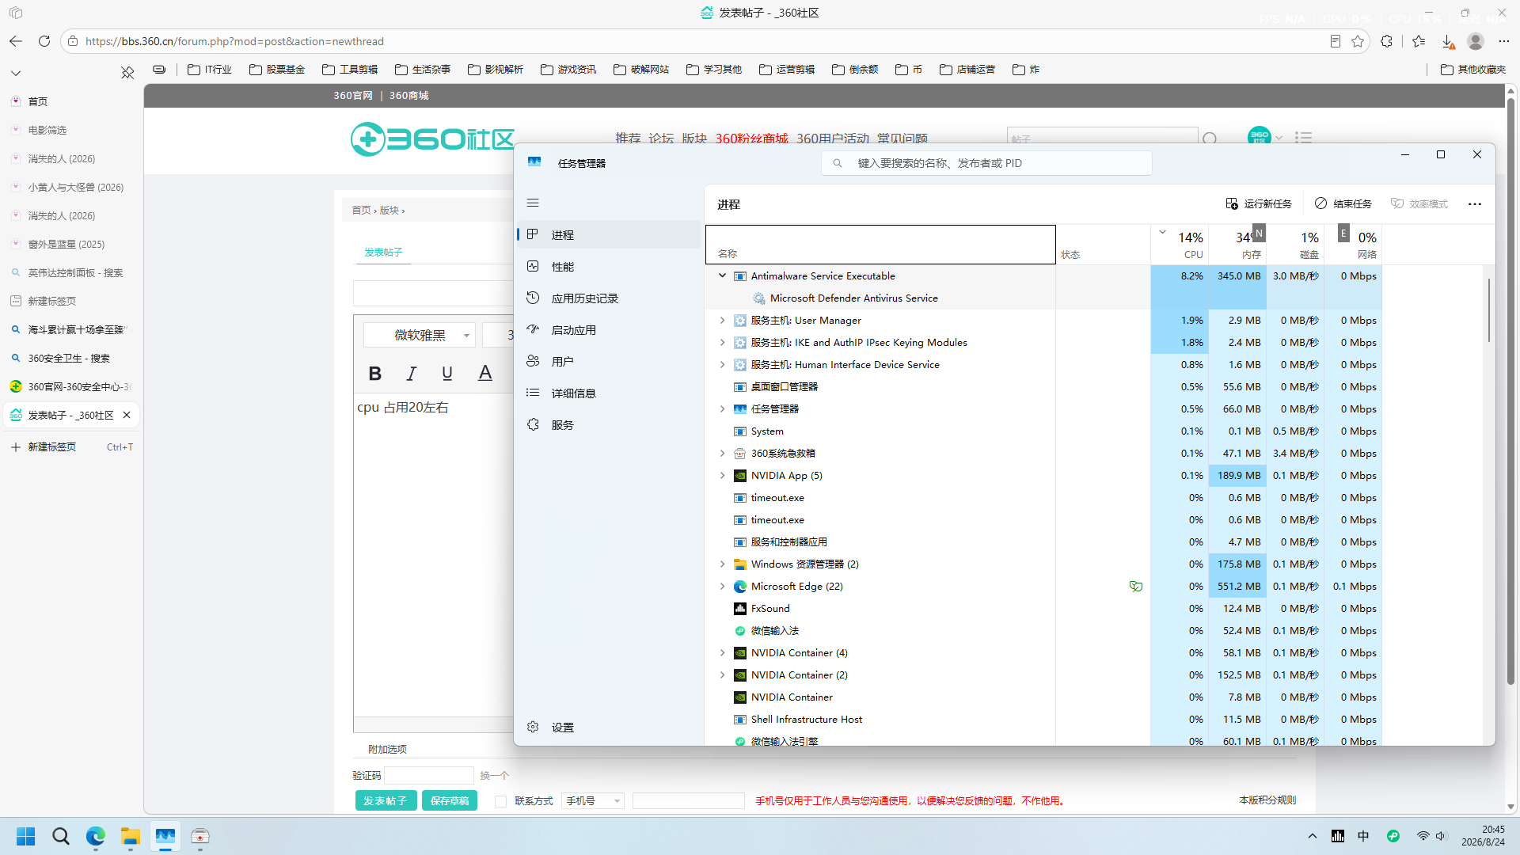
Task: Show hidden tray icons chevron
Action: [x=1313, y=836]
